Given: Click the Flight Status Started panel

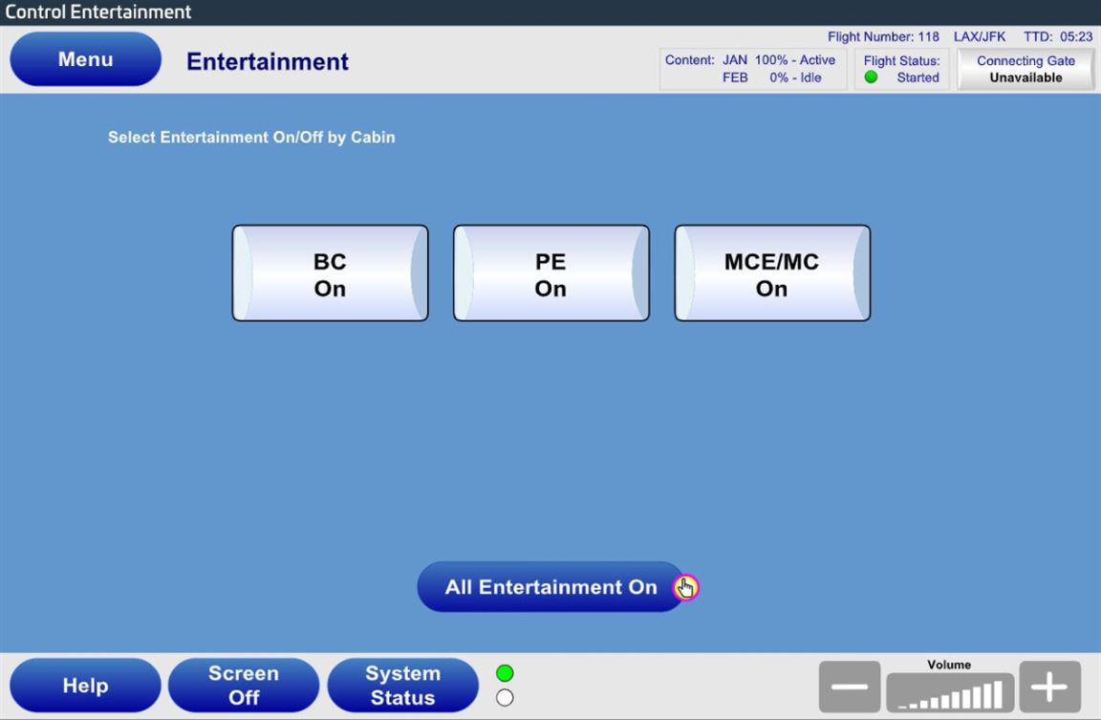Looking at the screenshot, I should 902,69.
